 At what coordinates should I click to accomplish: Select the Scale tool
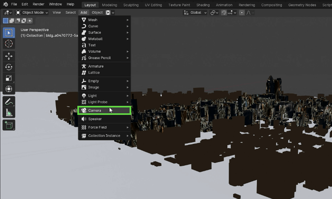click(9, 78)
